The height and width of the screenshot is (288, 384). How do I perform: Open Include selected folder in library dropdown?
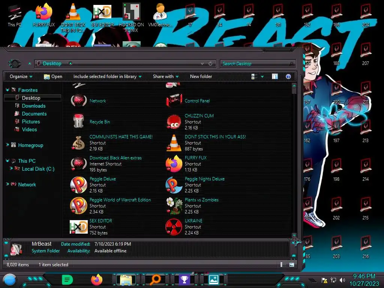point(108,76)
